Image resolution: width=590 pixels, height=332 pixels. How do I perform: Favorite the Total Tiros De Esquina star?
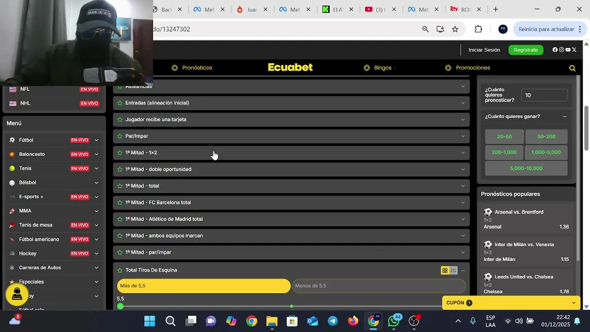(x=120, y=270)
